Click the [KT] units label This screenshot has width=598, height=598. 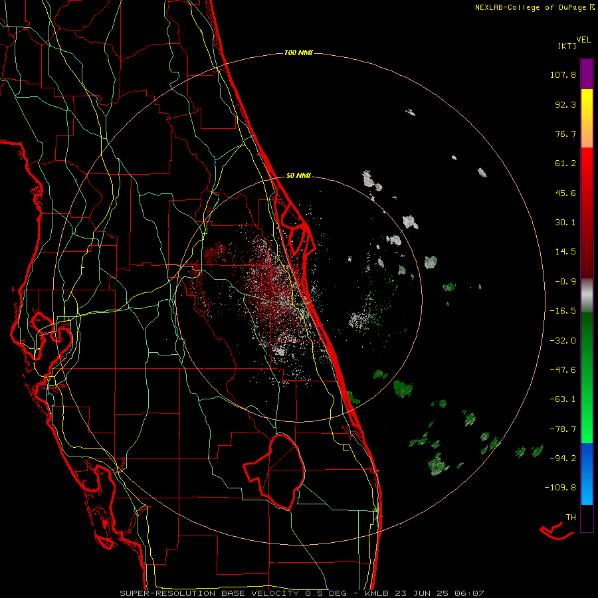(x=567, y=46)
